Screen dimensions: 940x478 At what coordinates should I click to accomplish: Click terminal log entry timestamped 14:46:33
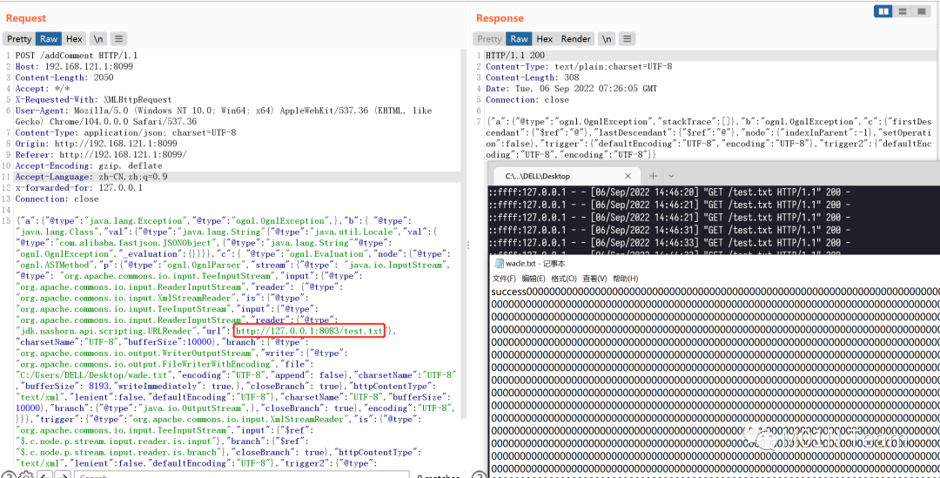pos(668,243)
